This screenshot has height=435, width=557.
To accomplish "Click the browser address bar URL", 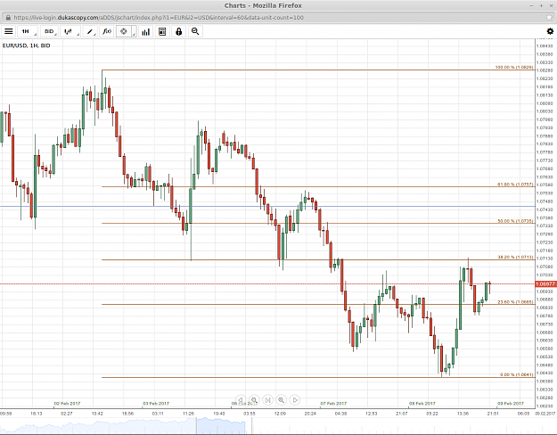I will point(159,18).
